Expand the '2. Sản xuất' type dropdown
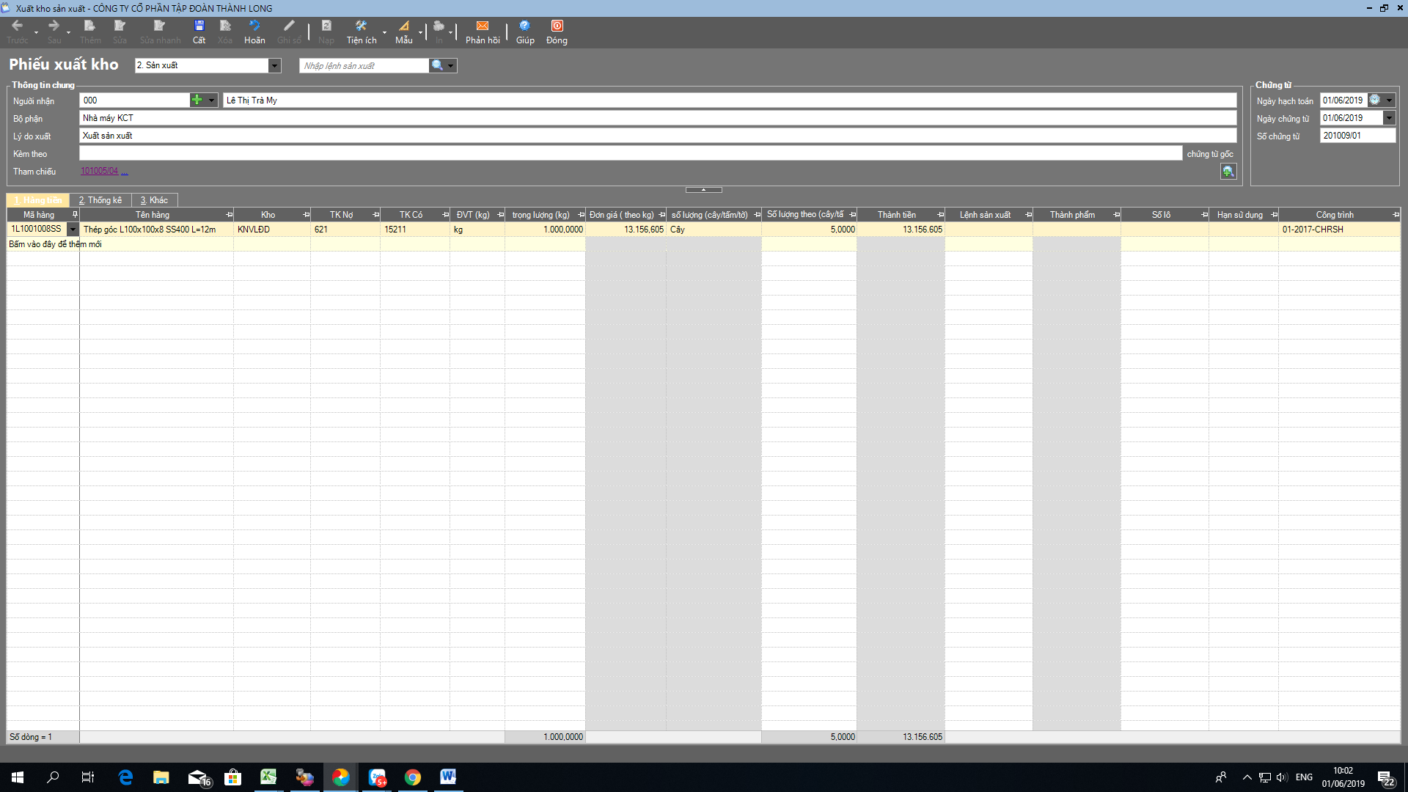Image resolution: width=1408 pixels, height=792 pixels. pos(274,66)
